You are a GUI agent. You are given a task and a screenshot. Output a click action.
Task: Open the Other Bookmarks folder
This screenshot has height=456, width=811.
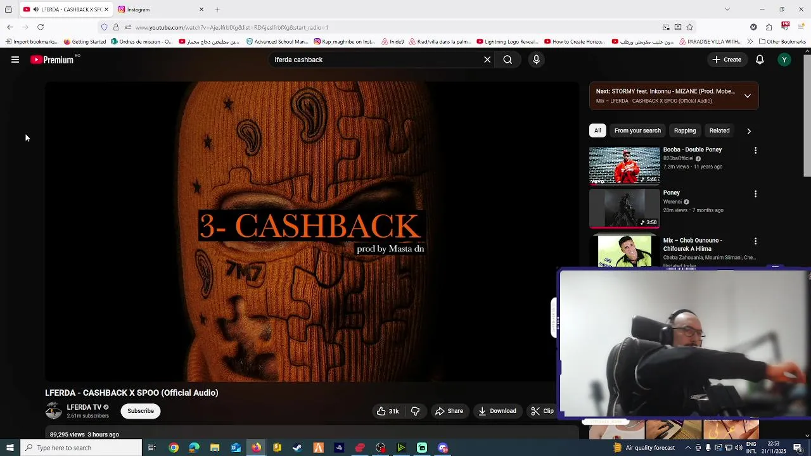click(782, 42)
